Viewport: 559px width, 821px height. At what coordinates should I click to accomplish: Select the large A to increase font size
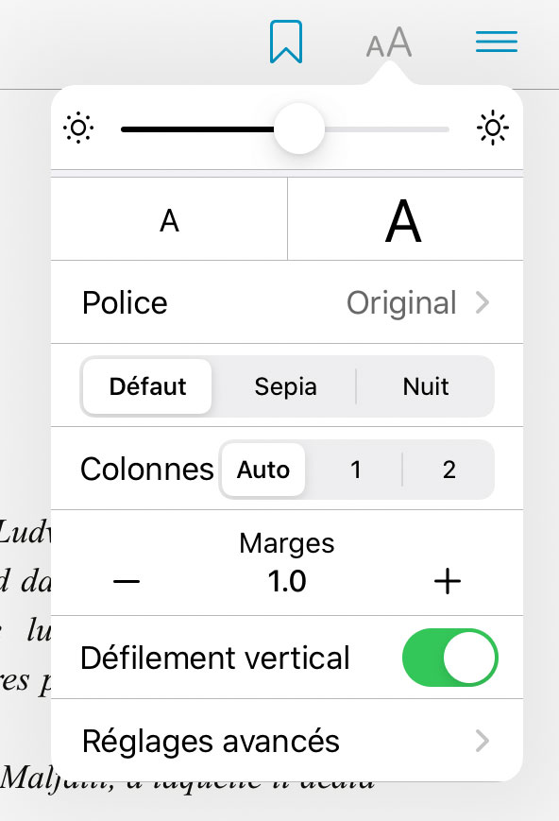click(404, 218)
